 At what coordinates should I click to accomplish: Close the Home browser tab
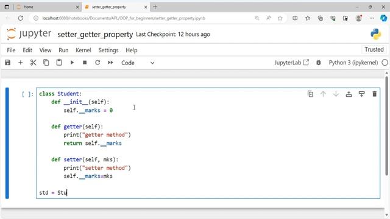pos(77,7)
